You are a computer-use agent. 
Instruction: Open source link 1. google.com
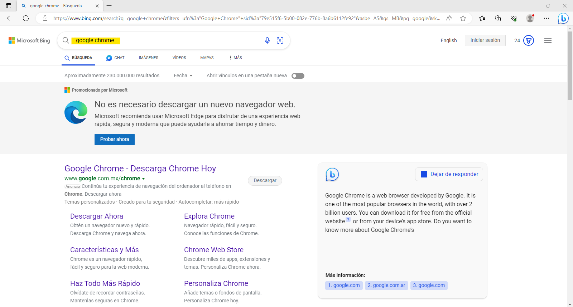click(x=344, y=285)
